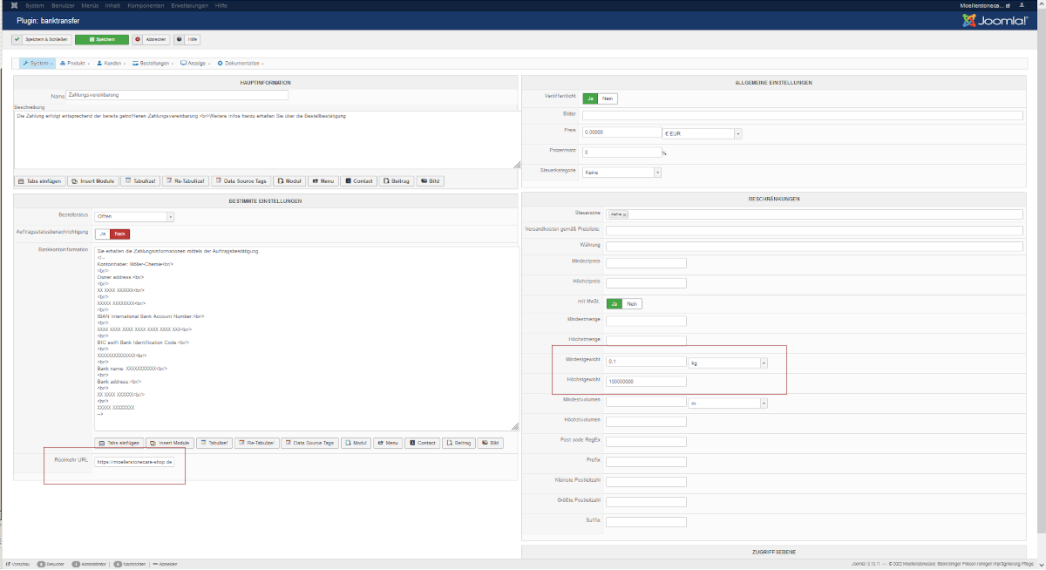Screen dimensions: 1046x570
Task: Click Modul button below Bankkontoinformation editor
Action: tap(357, 443)
